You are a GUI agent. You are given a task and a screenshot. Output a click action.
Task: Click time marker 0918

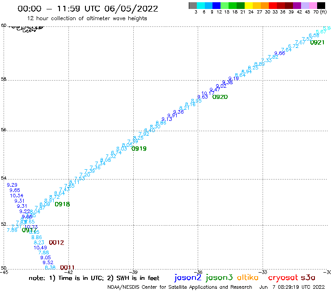(x=62, y=204)
